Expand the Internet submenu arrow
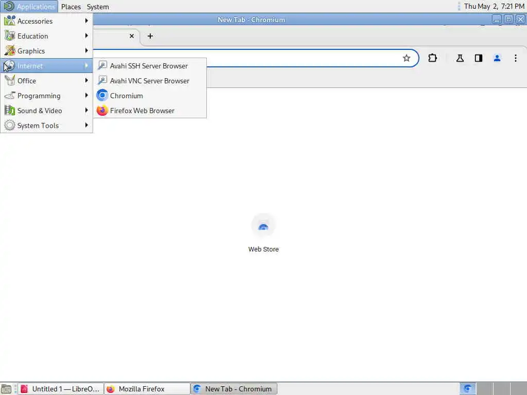Screen dimensions: 527x395 [x=86, y=65]
